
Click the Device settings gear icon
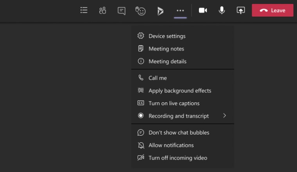(x=141, y=36)
